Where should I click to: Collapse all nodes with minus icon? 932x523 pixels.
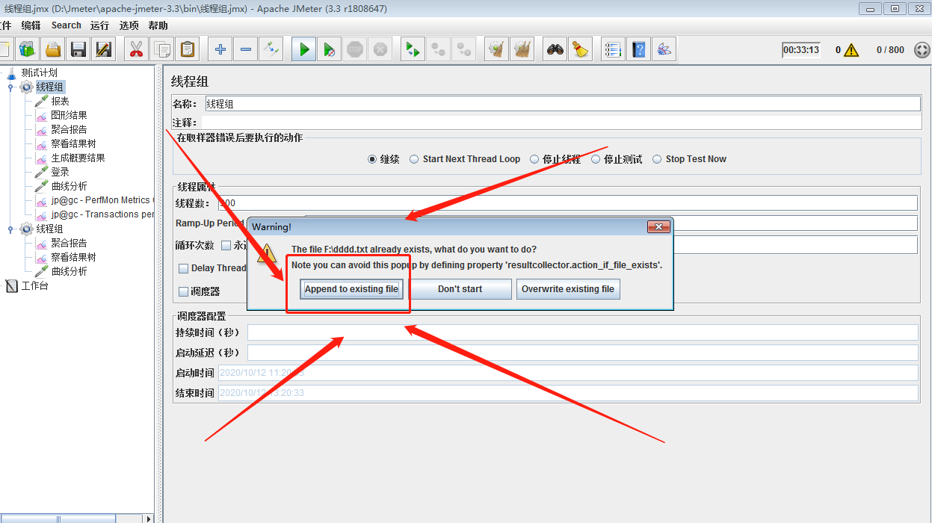pyautogui.click(x=245, y=50)
